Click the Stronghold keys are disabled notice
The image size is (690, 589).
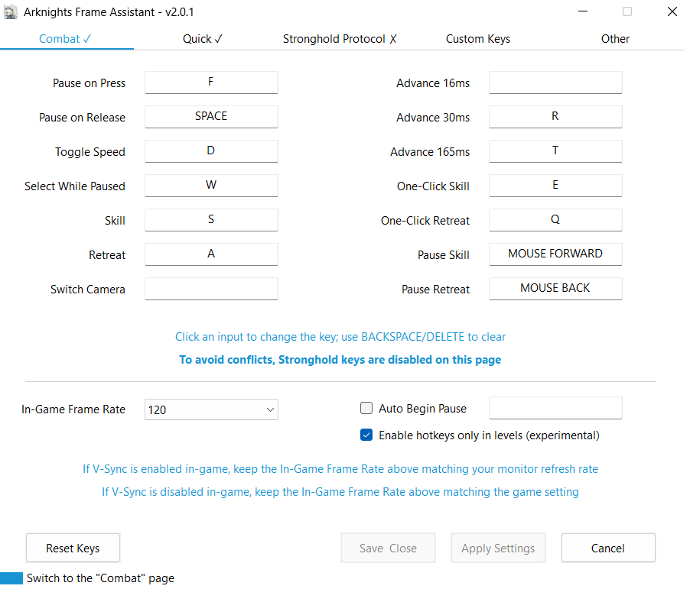(340, 360)
